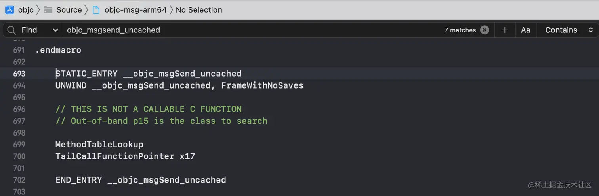
Task: Click the TailCallFunctionPointer x17 line
Action: [125, 156]
